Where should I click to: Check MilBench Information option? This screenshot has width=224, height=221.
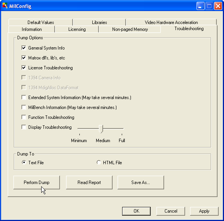(x=24, y=107)
